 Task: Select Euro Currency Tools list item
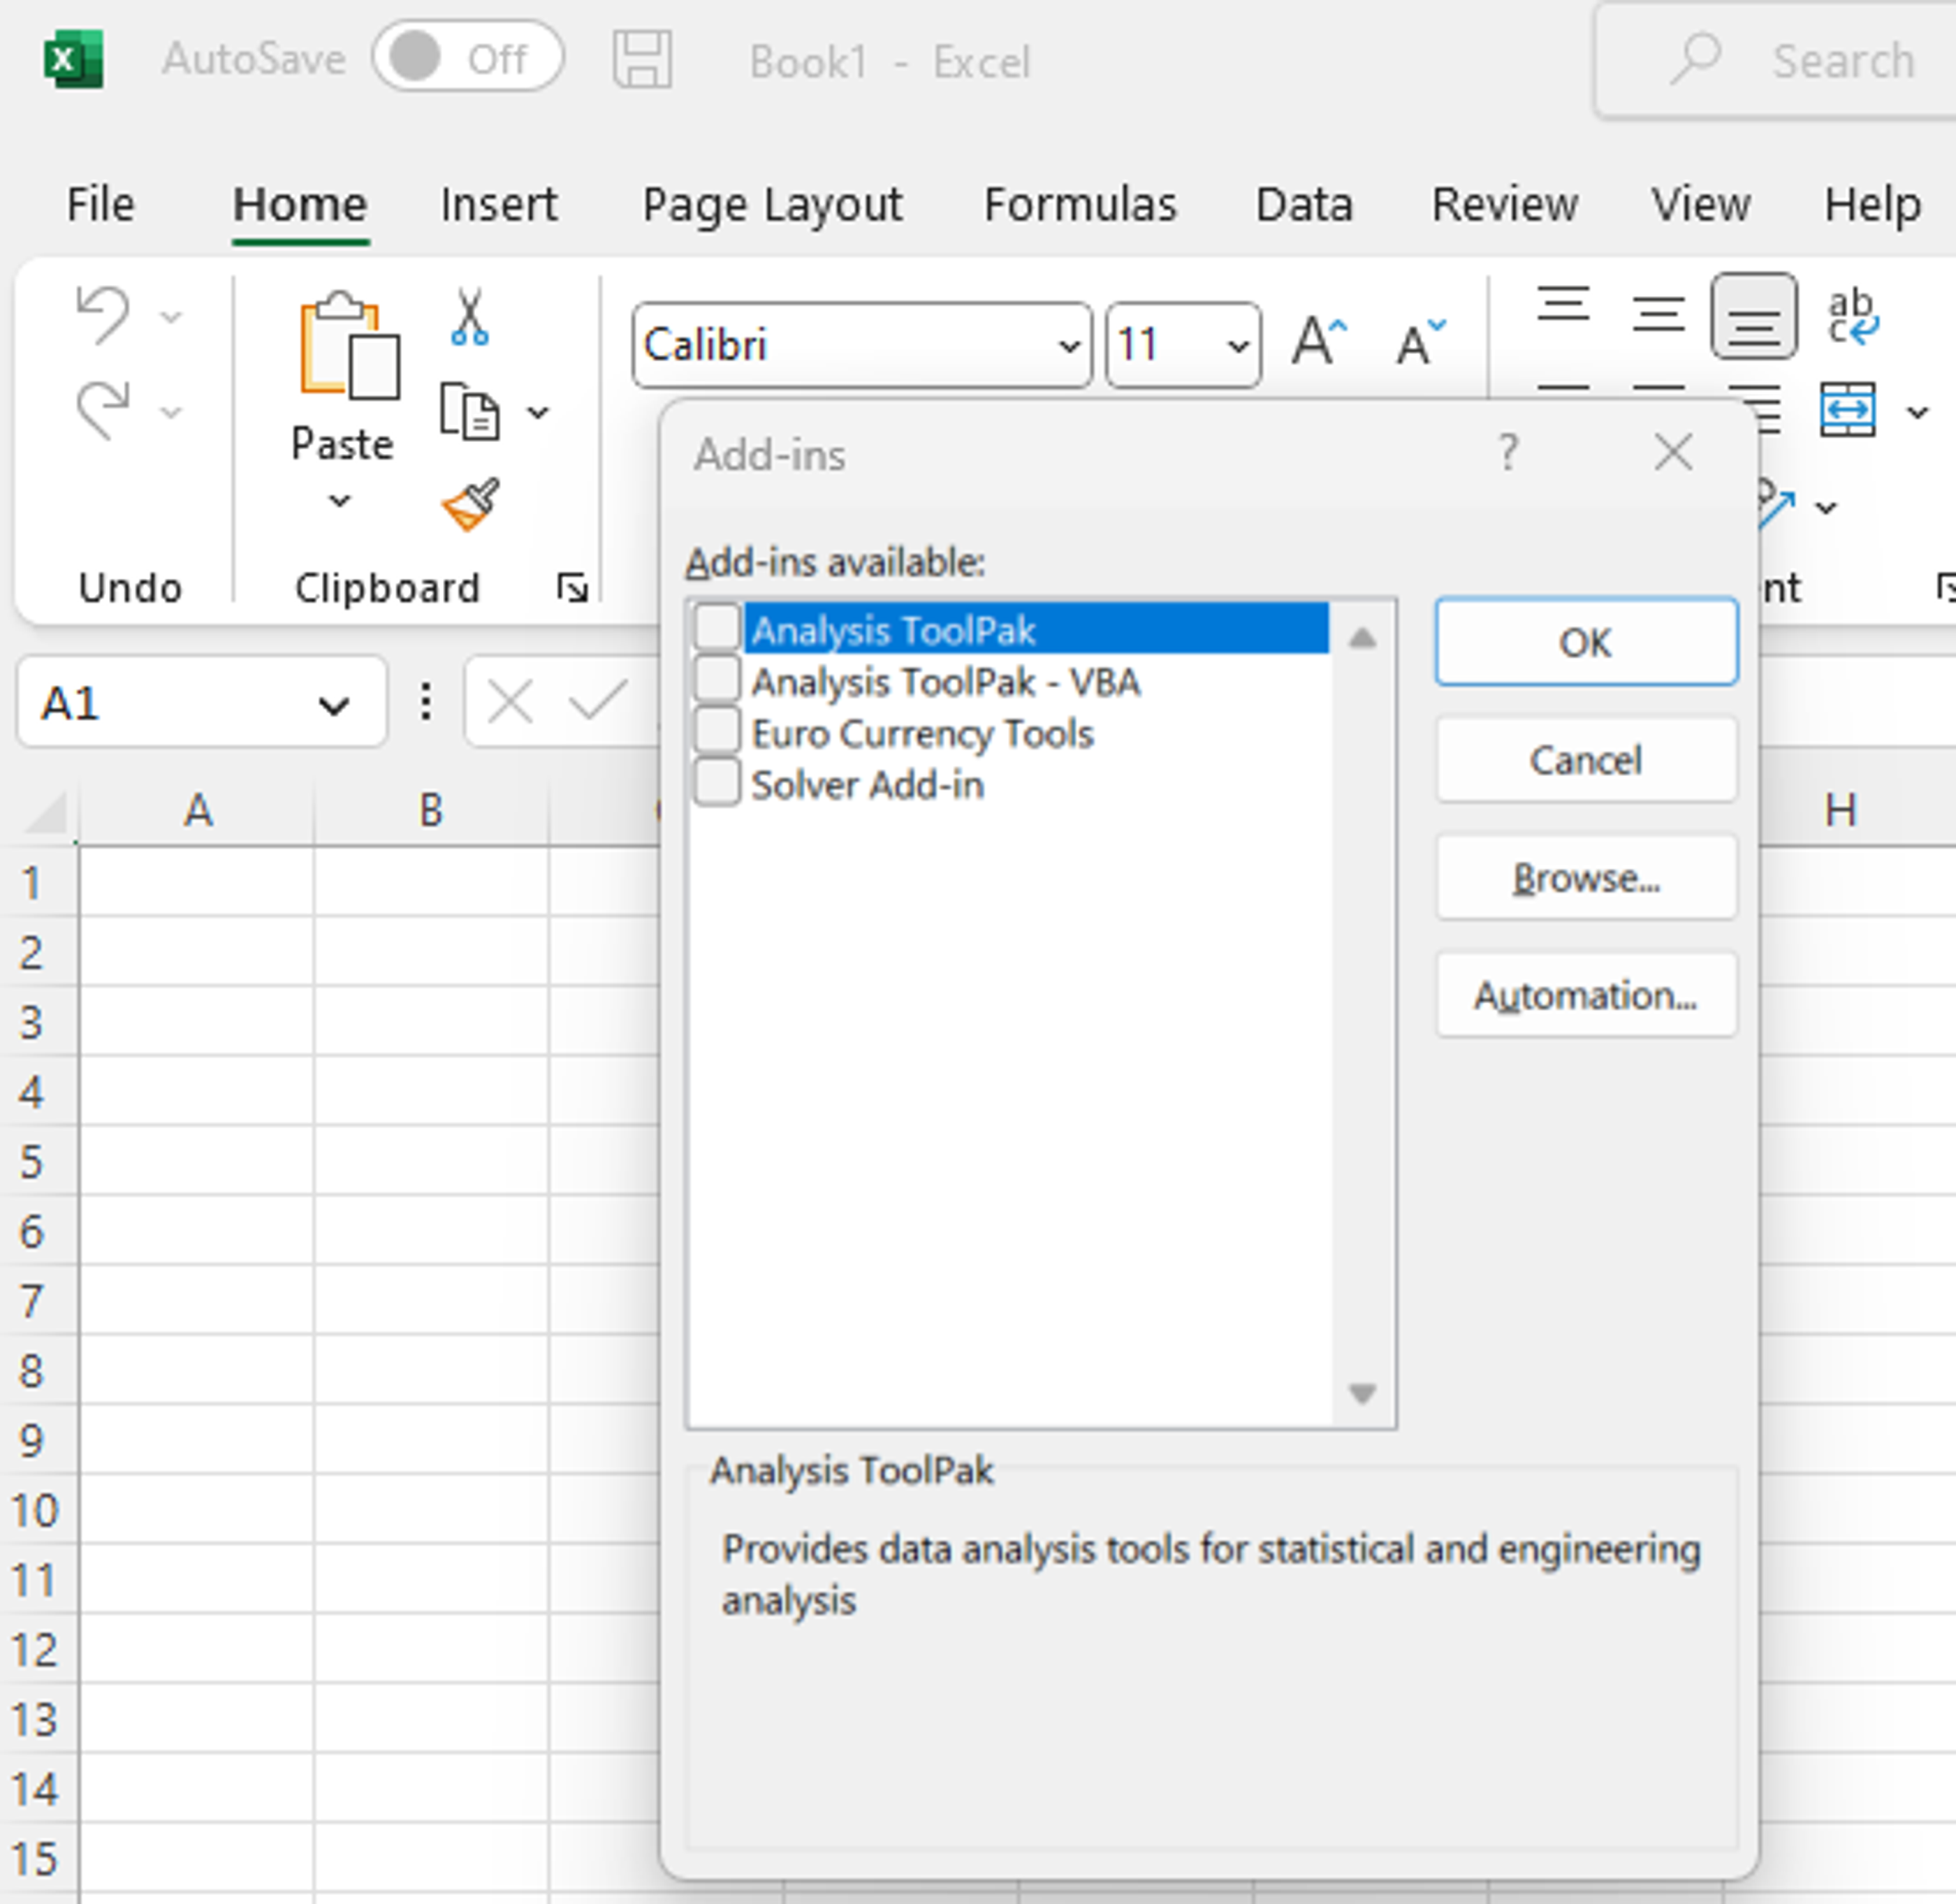click(x=922, y=733)
